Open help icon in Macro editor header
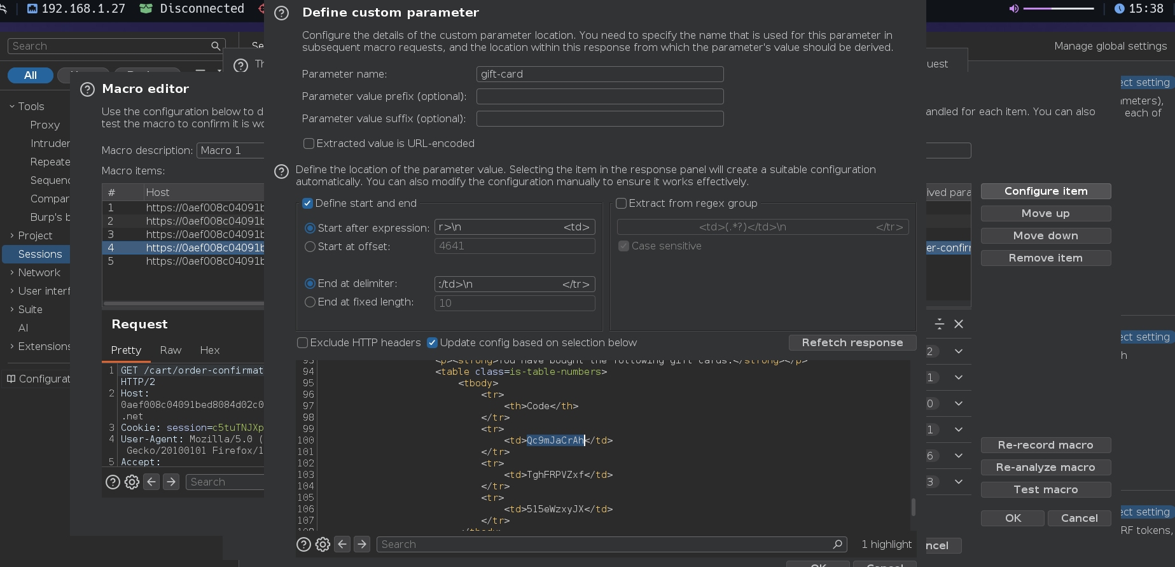This screenshot has width=1175, height=567. 87,90
